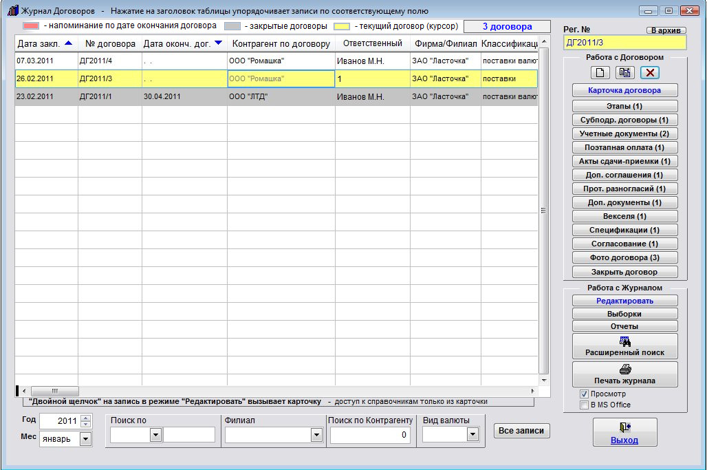Click the В архив button
The width and height of the screenshot is (707, 470).
pyautogui.click(x=666, y=31)
